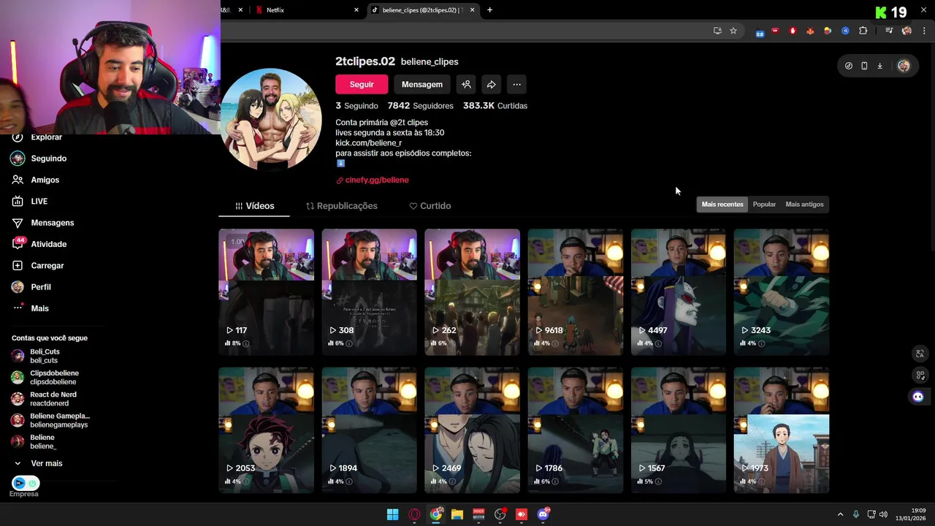Show hidden system tray icons
This screenshot has height=526, width=935.
(840, 514)
